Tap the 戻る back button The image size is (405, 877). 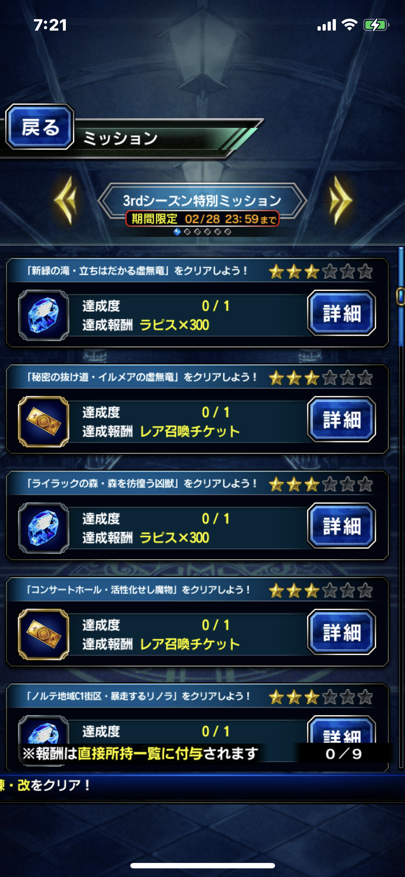(x=40, y=127)
